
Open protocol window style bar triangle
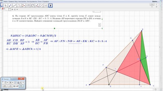(3, 82)
